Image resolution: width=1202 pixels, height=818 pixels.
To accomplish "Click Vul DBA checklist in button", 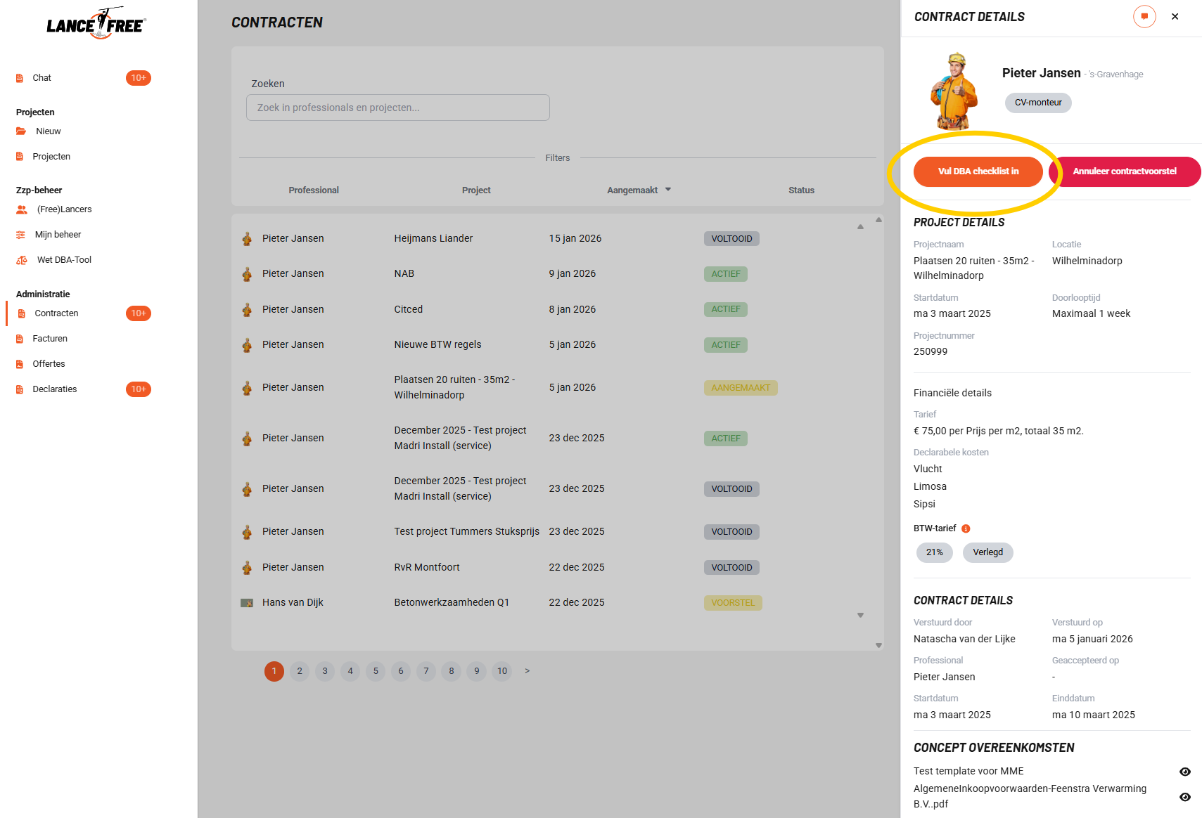I will (978, 171).
